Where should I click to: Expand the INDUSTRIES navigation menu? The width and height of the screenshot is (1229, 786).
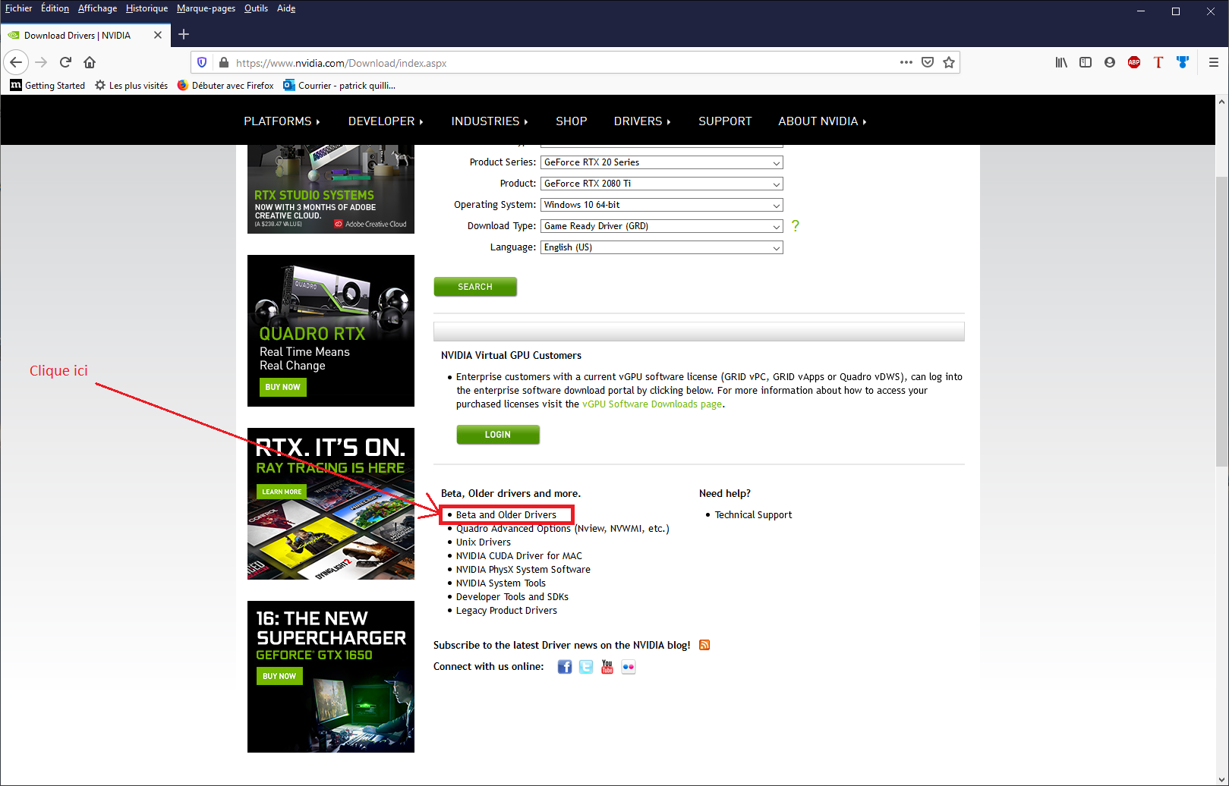pyautogui.click(x=490, y=121)
